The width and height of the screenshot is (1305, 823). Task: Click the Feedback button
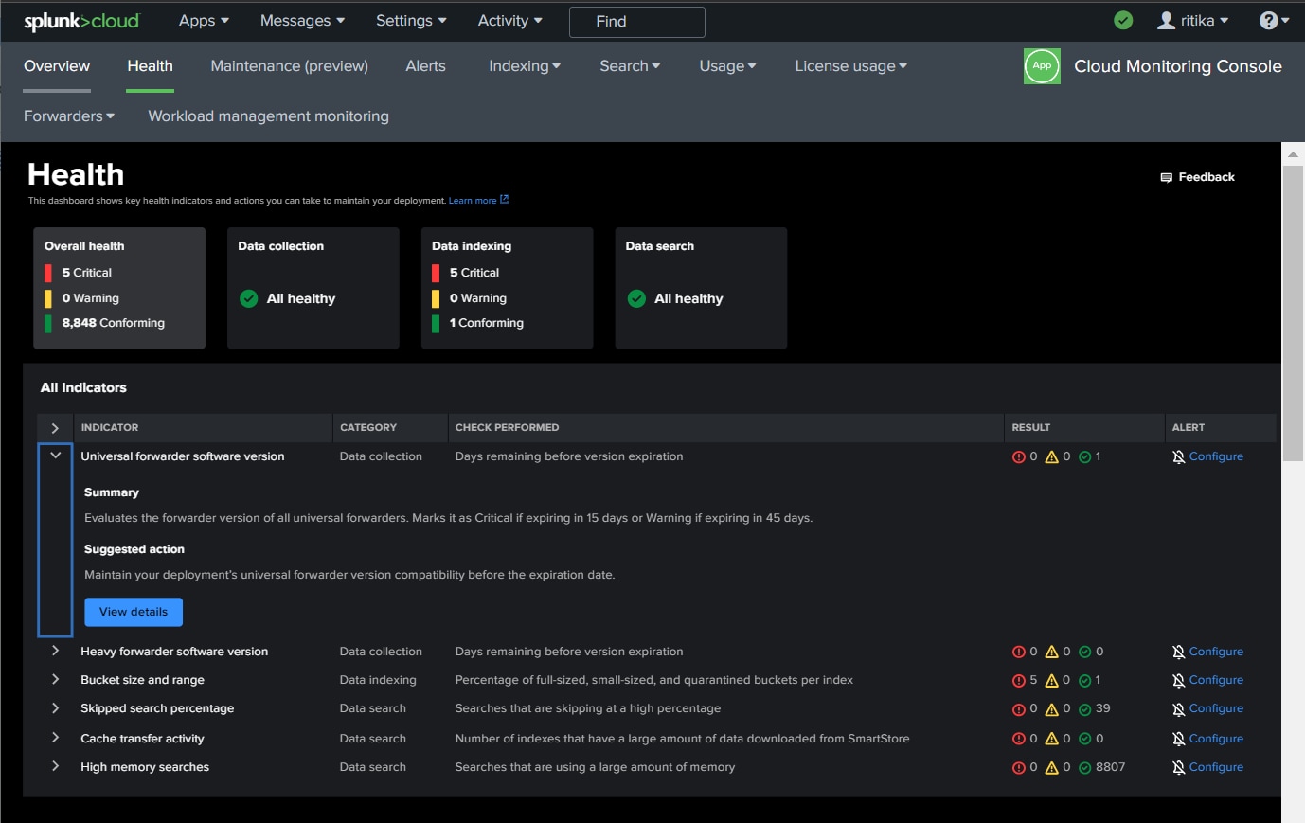(1198, 177)
